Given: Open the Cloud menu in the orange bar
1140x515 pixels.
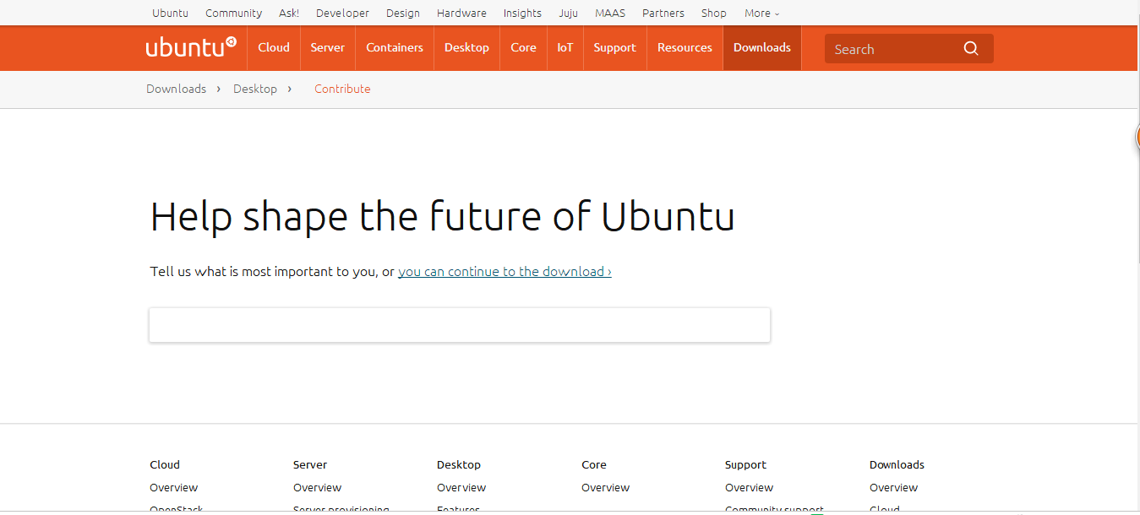Looking at the screenshot, I should click(x=274, y=47).
